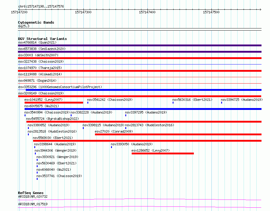
Task: Select the nsv3397295 (Audano2019) label
Action: [146, 112]
